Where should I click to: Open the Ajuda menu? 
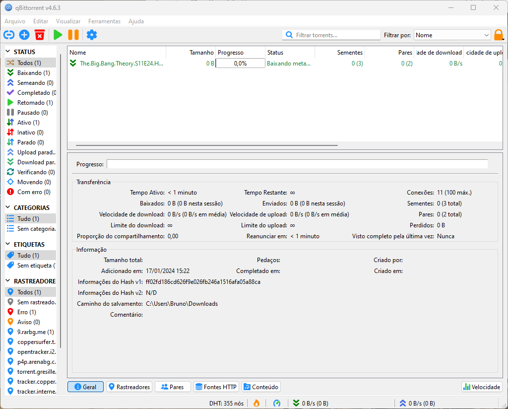(136, 21)
